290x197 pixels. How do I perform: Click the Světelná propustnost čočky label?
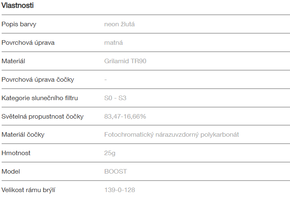(42, 117)
